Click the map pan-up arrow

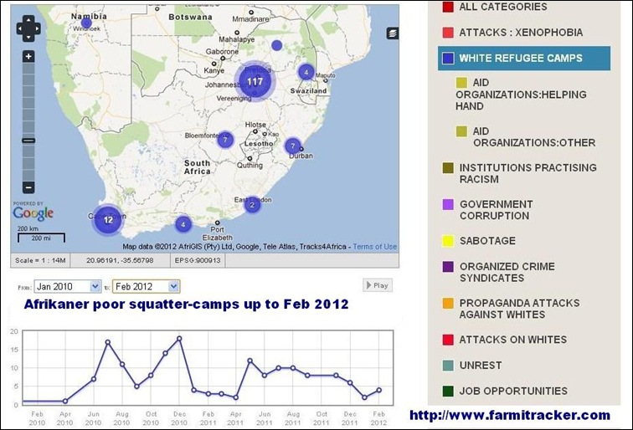28,20
